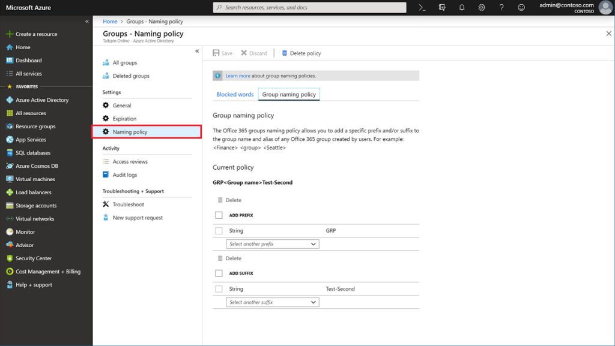
Task: Open the notifications bell
Action: click(x=460, y=7)
